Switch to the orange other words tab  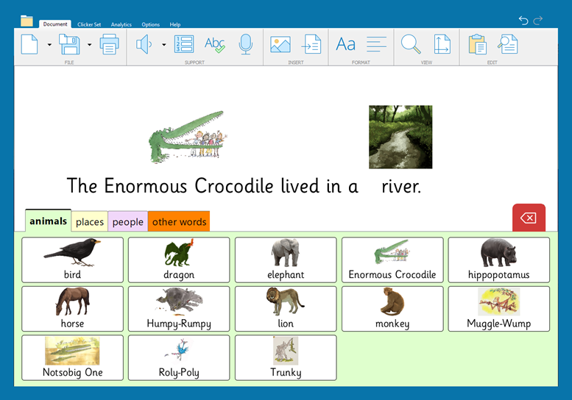click(x=179, y=222)
